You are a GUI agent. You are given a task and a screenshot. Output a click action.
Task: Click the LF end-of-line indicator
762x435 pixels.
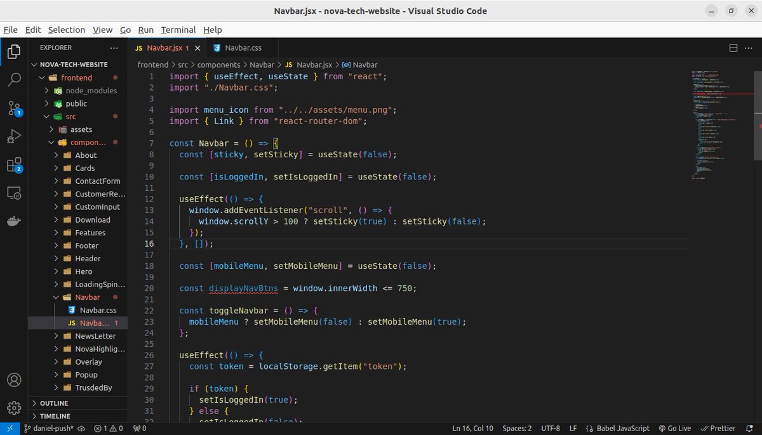pyautogui.click(x=573, y=429)
